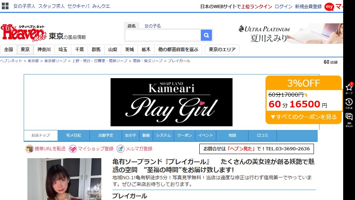The height and width of the screenshot is (200, 355).
Task: Select the 東京 region tab
Action: click(x=25, y=49)
